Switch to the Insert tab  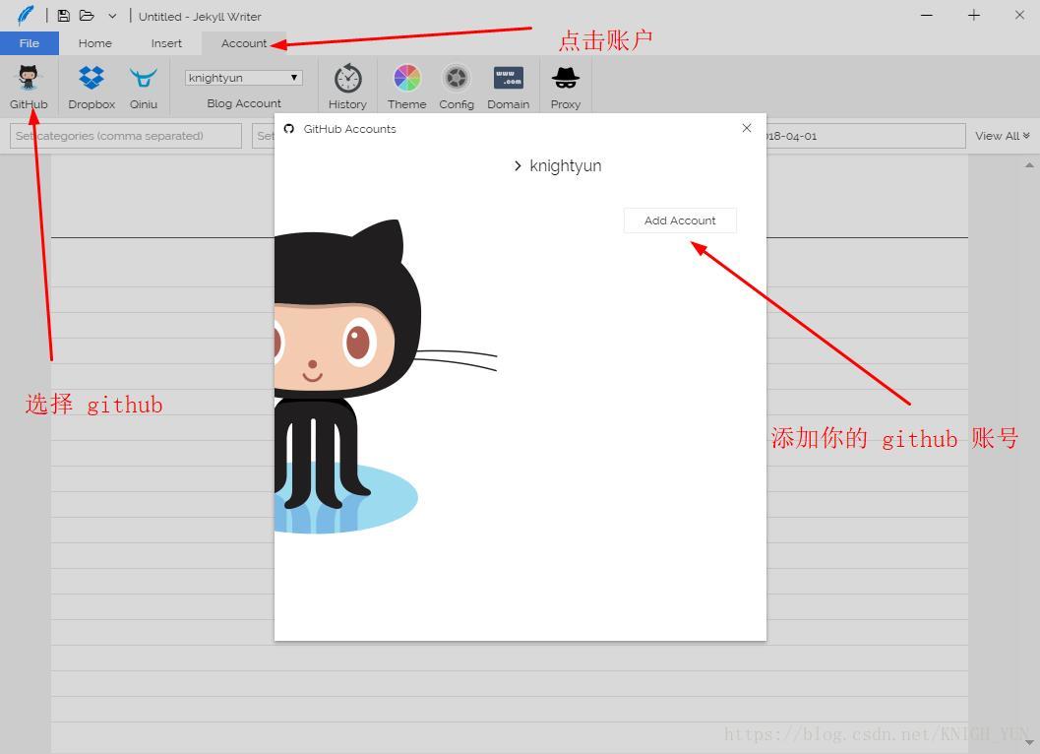[x=166, y=43]
